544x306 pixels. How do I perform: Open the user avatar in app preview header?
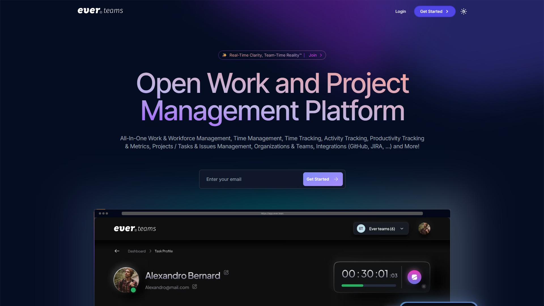click(424, 228)
